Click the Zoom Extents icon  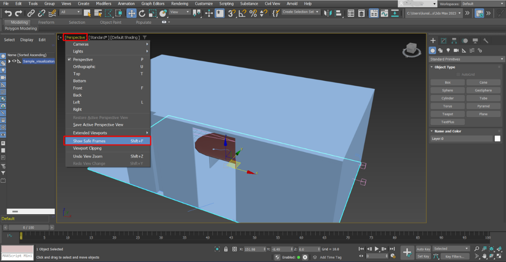point(492,249)
